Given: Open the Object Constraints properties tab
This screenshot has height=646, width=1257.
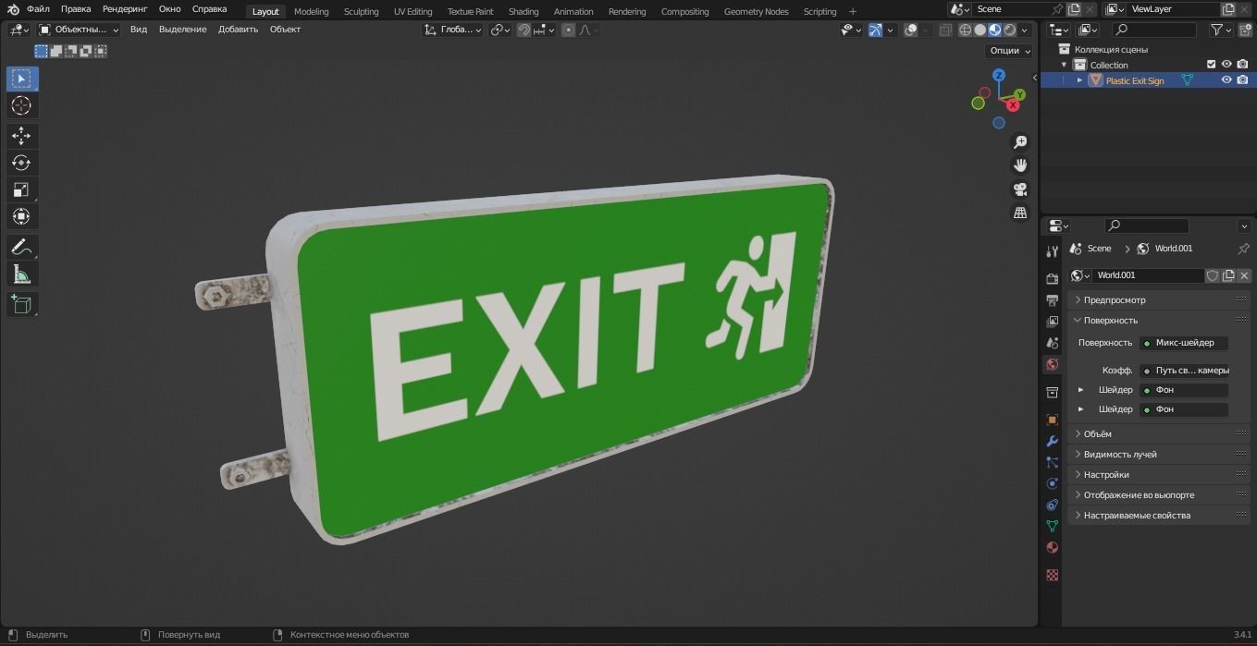Looking at the screenshot, I should (x=1052, y=505).
